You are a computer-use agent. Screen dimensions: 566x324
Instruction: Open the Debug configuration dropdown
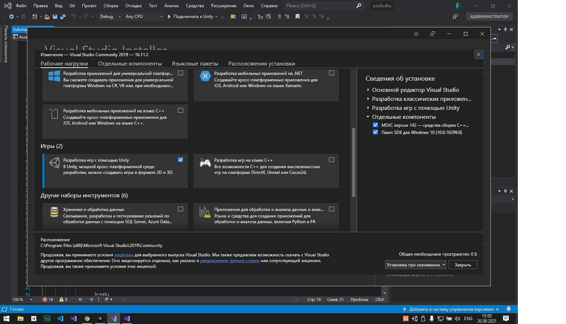pyautogui.click(x=110, y=17)
